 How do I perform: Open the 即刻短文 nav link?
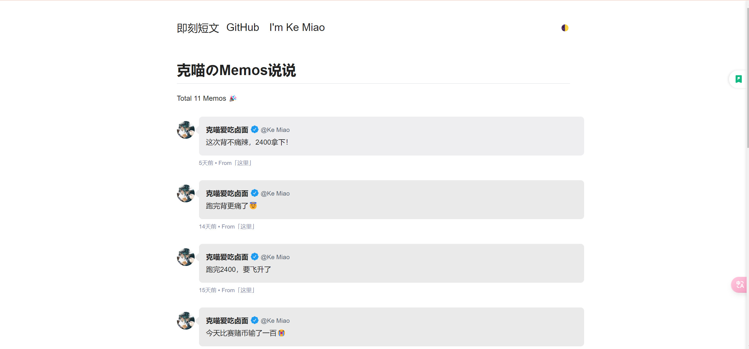pos(198,28)
